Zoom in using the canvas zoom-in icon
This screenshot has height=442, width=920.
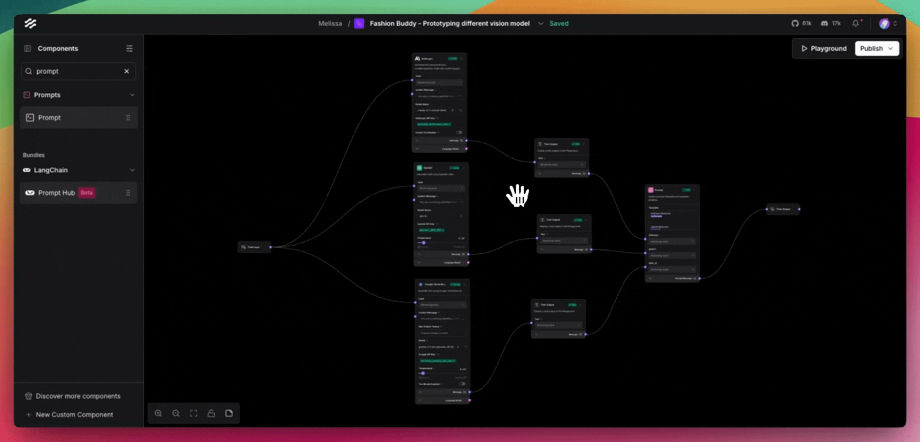[x=159, y=413]
